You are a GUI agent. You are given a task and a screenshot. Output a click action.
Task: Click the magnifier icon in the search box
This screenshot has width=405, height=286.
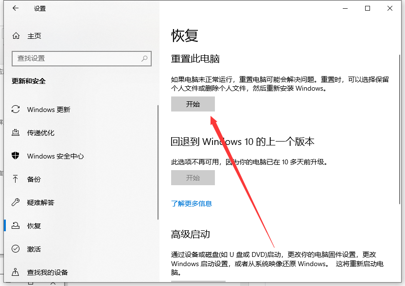click(144, 59)
